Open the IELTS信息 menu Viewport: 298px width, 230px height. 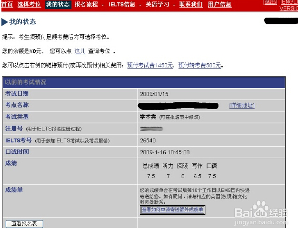coord(122,4)
